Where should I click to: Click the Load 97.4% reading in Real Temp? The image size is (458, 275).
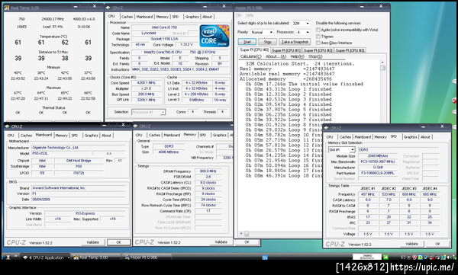click(53, 27)
